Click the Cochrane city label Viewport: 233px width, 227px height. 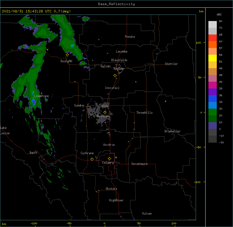click(87, 153)
